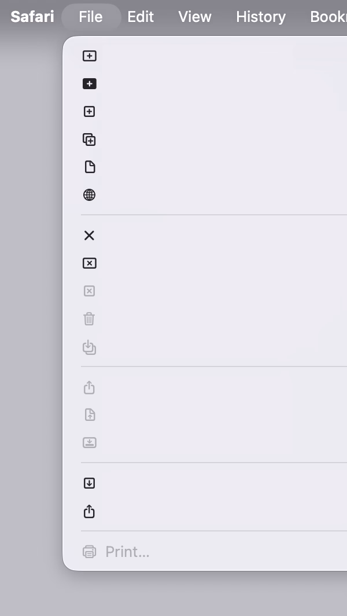Open the Edit menu in menu bar
The height and width of the screenshot is (616, 347).
click(141, 17)
